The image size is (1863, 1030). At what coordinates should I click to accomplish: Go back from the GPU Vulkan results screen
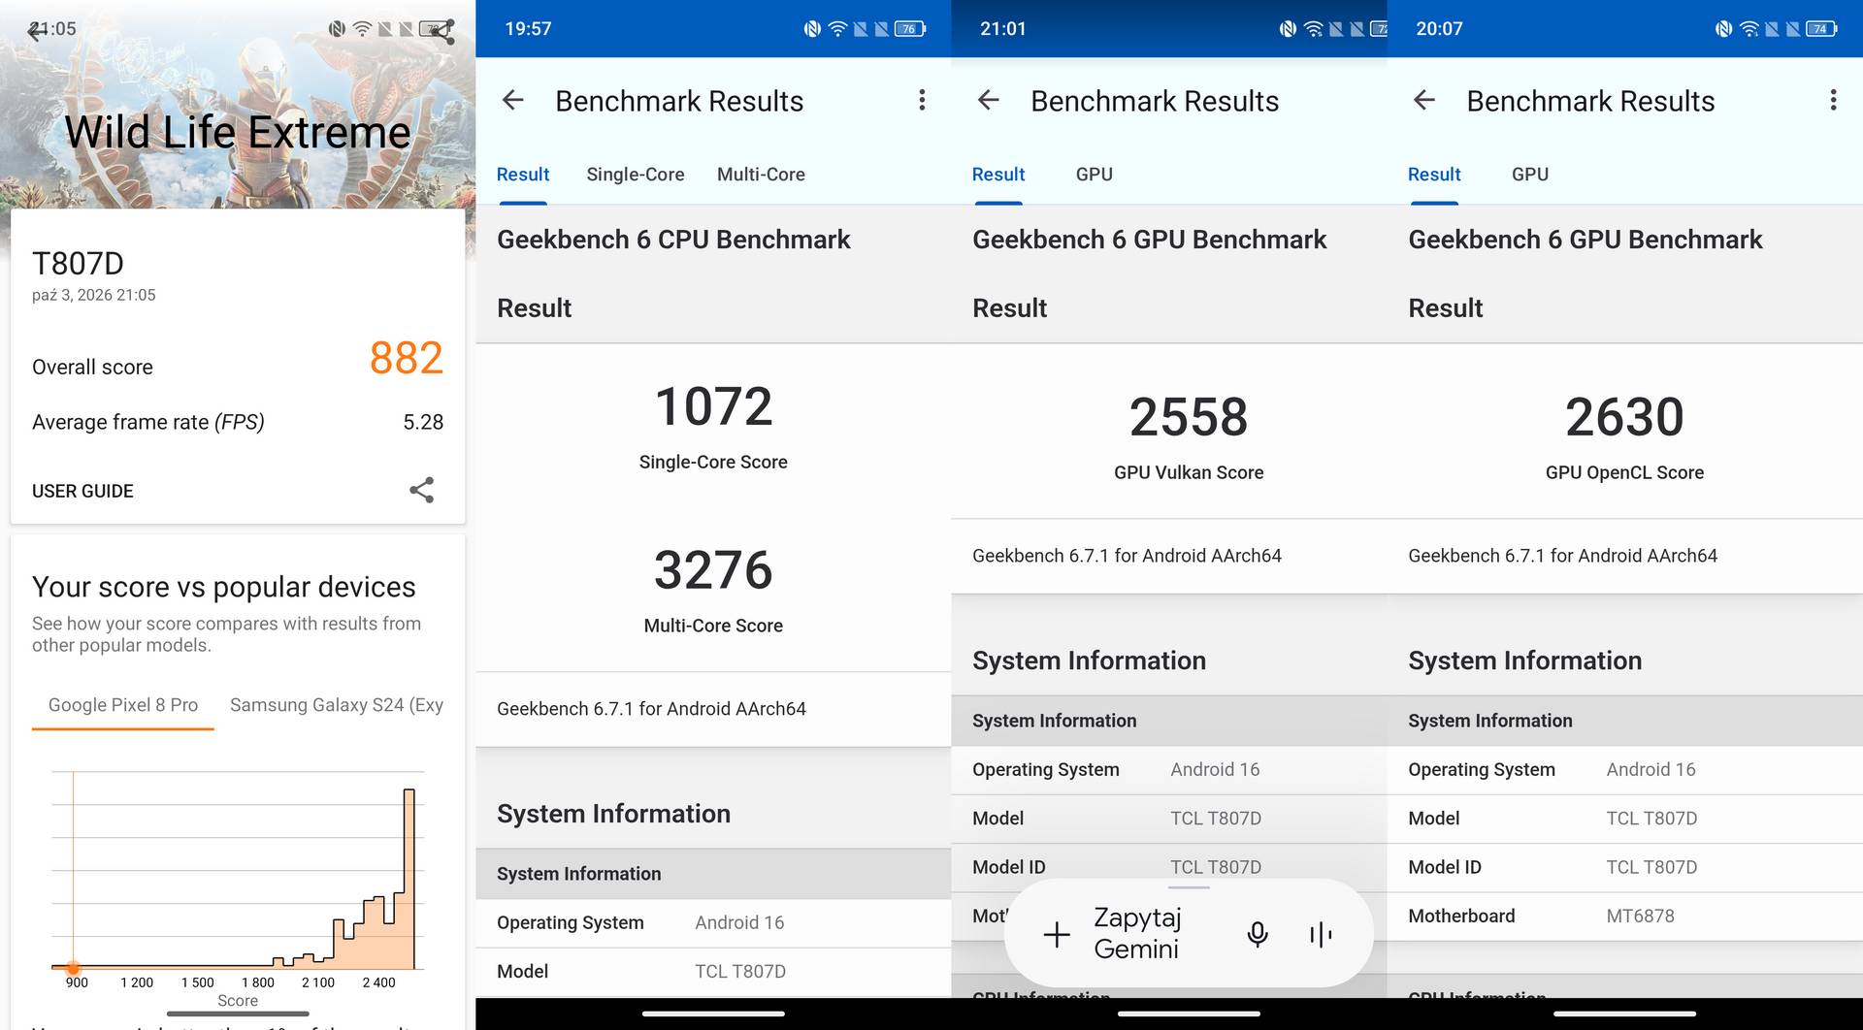988,100
